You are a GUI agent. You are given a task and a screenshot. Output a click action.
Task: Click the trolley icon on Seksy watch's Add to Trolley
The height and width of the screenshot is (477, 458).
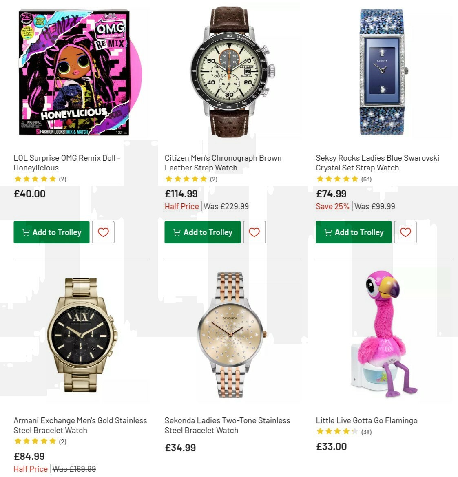coord(327,232)
